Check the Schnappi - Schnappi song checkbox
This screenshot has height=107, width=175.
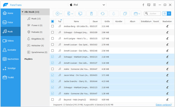tap(52, 32)
